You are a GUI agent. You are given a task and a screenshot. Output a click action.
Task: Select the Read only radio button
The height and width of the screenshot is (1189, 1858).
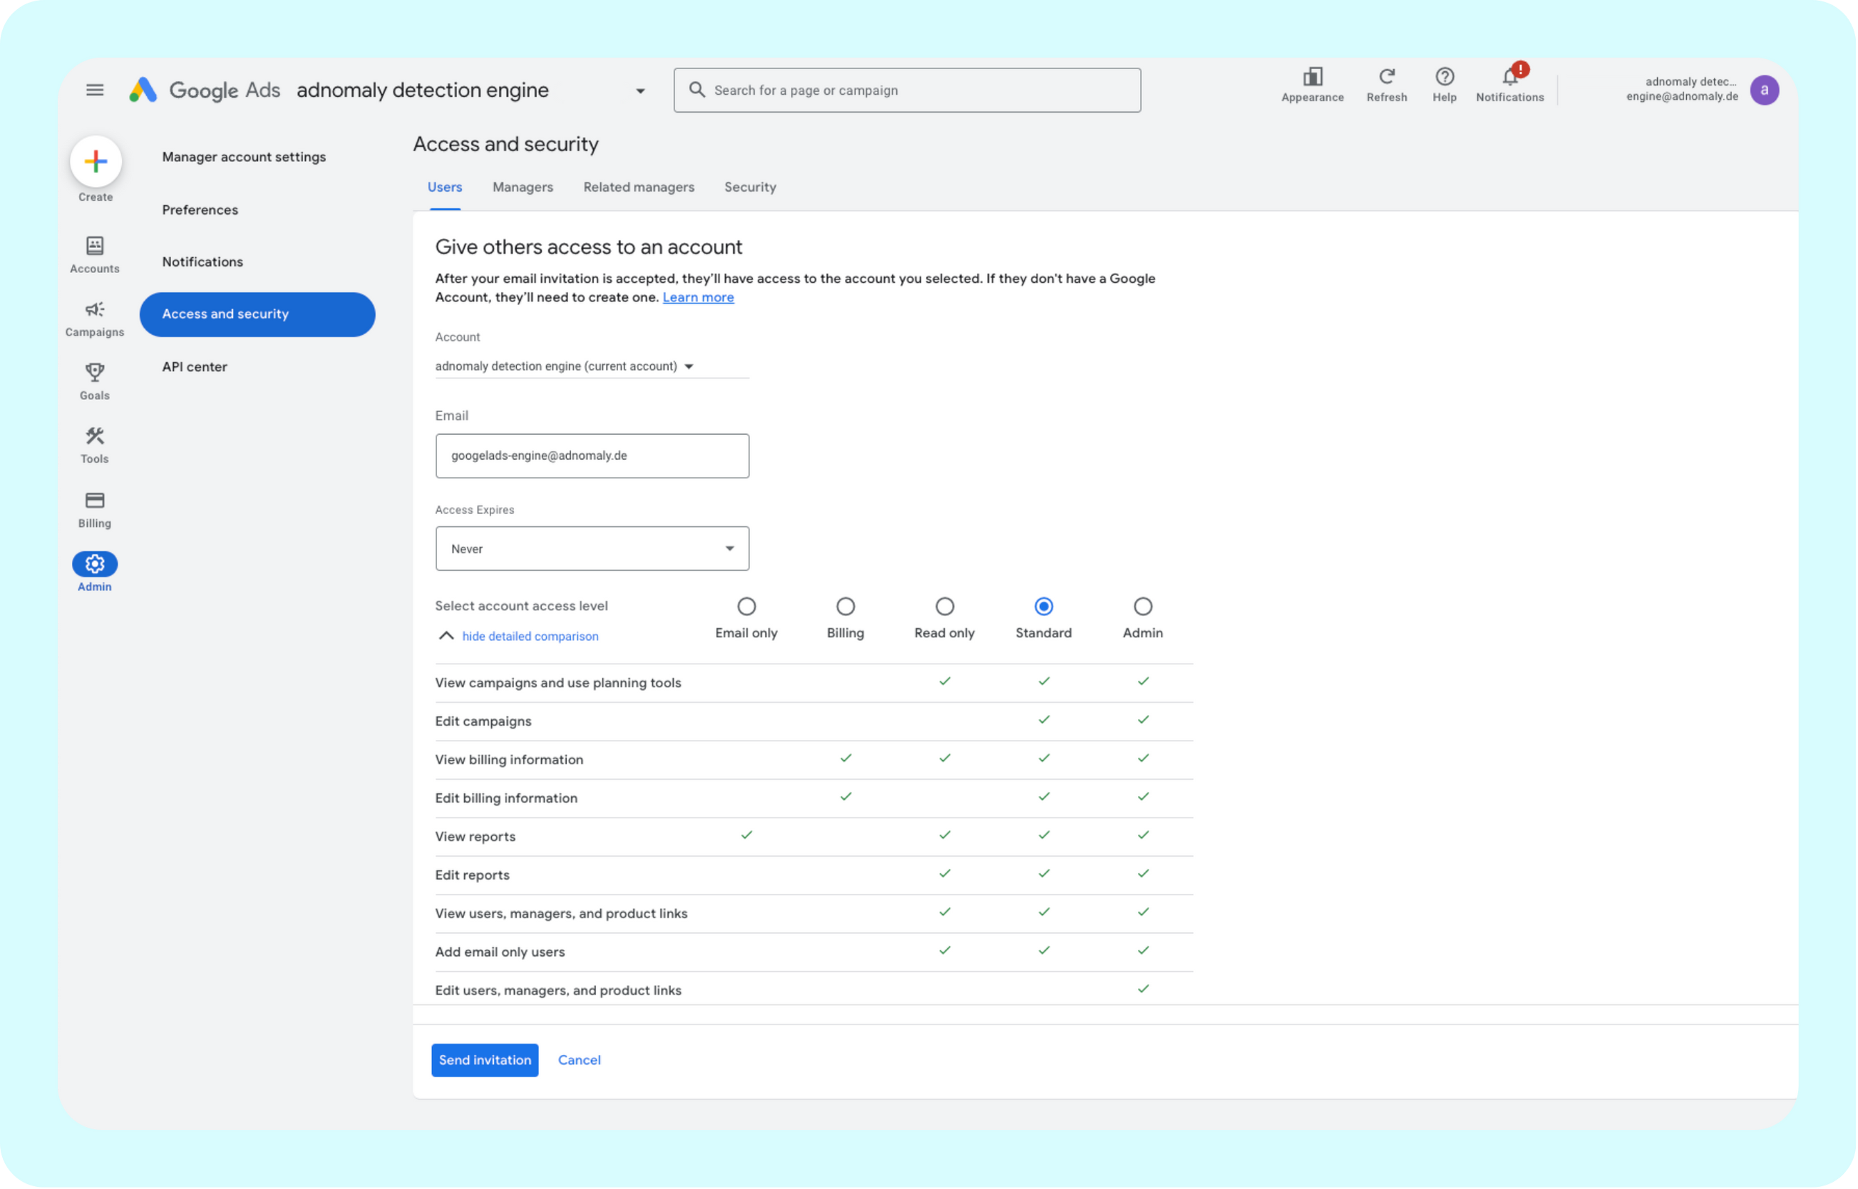[944, 606]
